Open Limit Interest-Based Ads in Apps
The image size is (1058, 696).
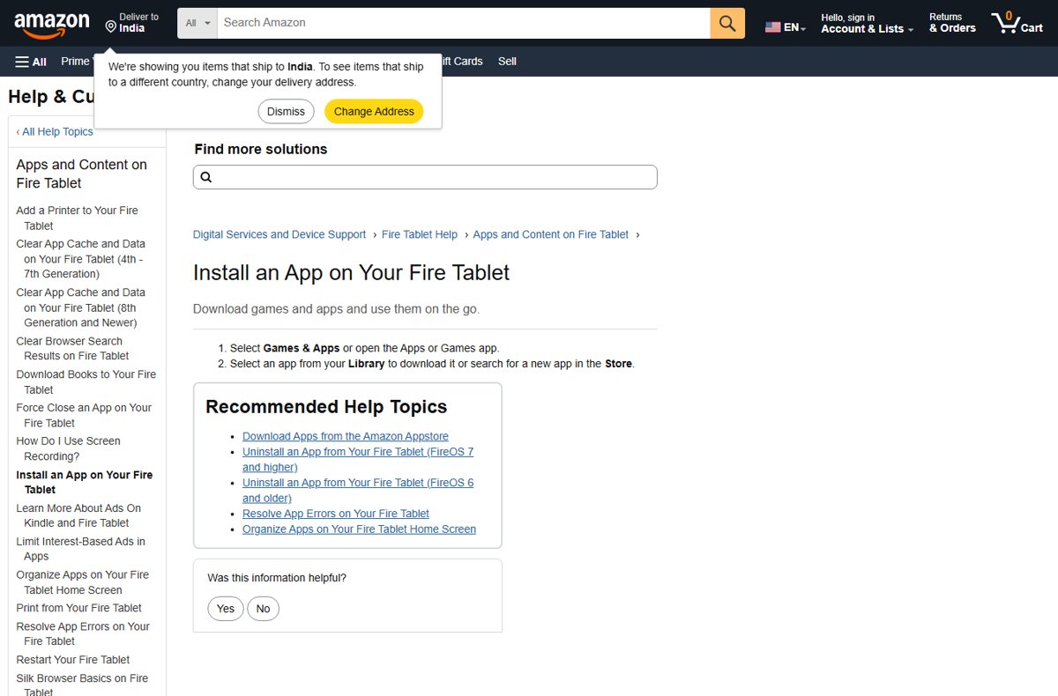click(x=81, y=549)
